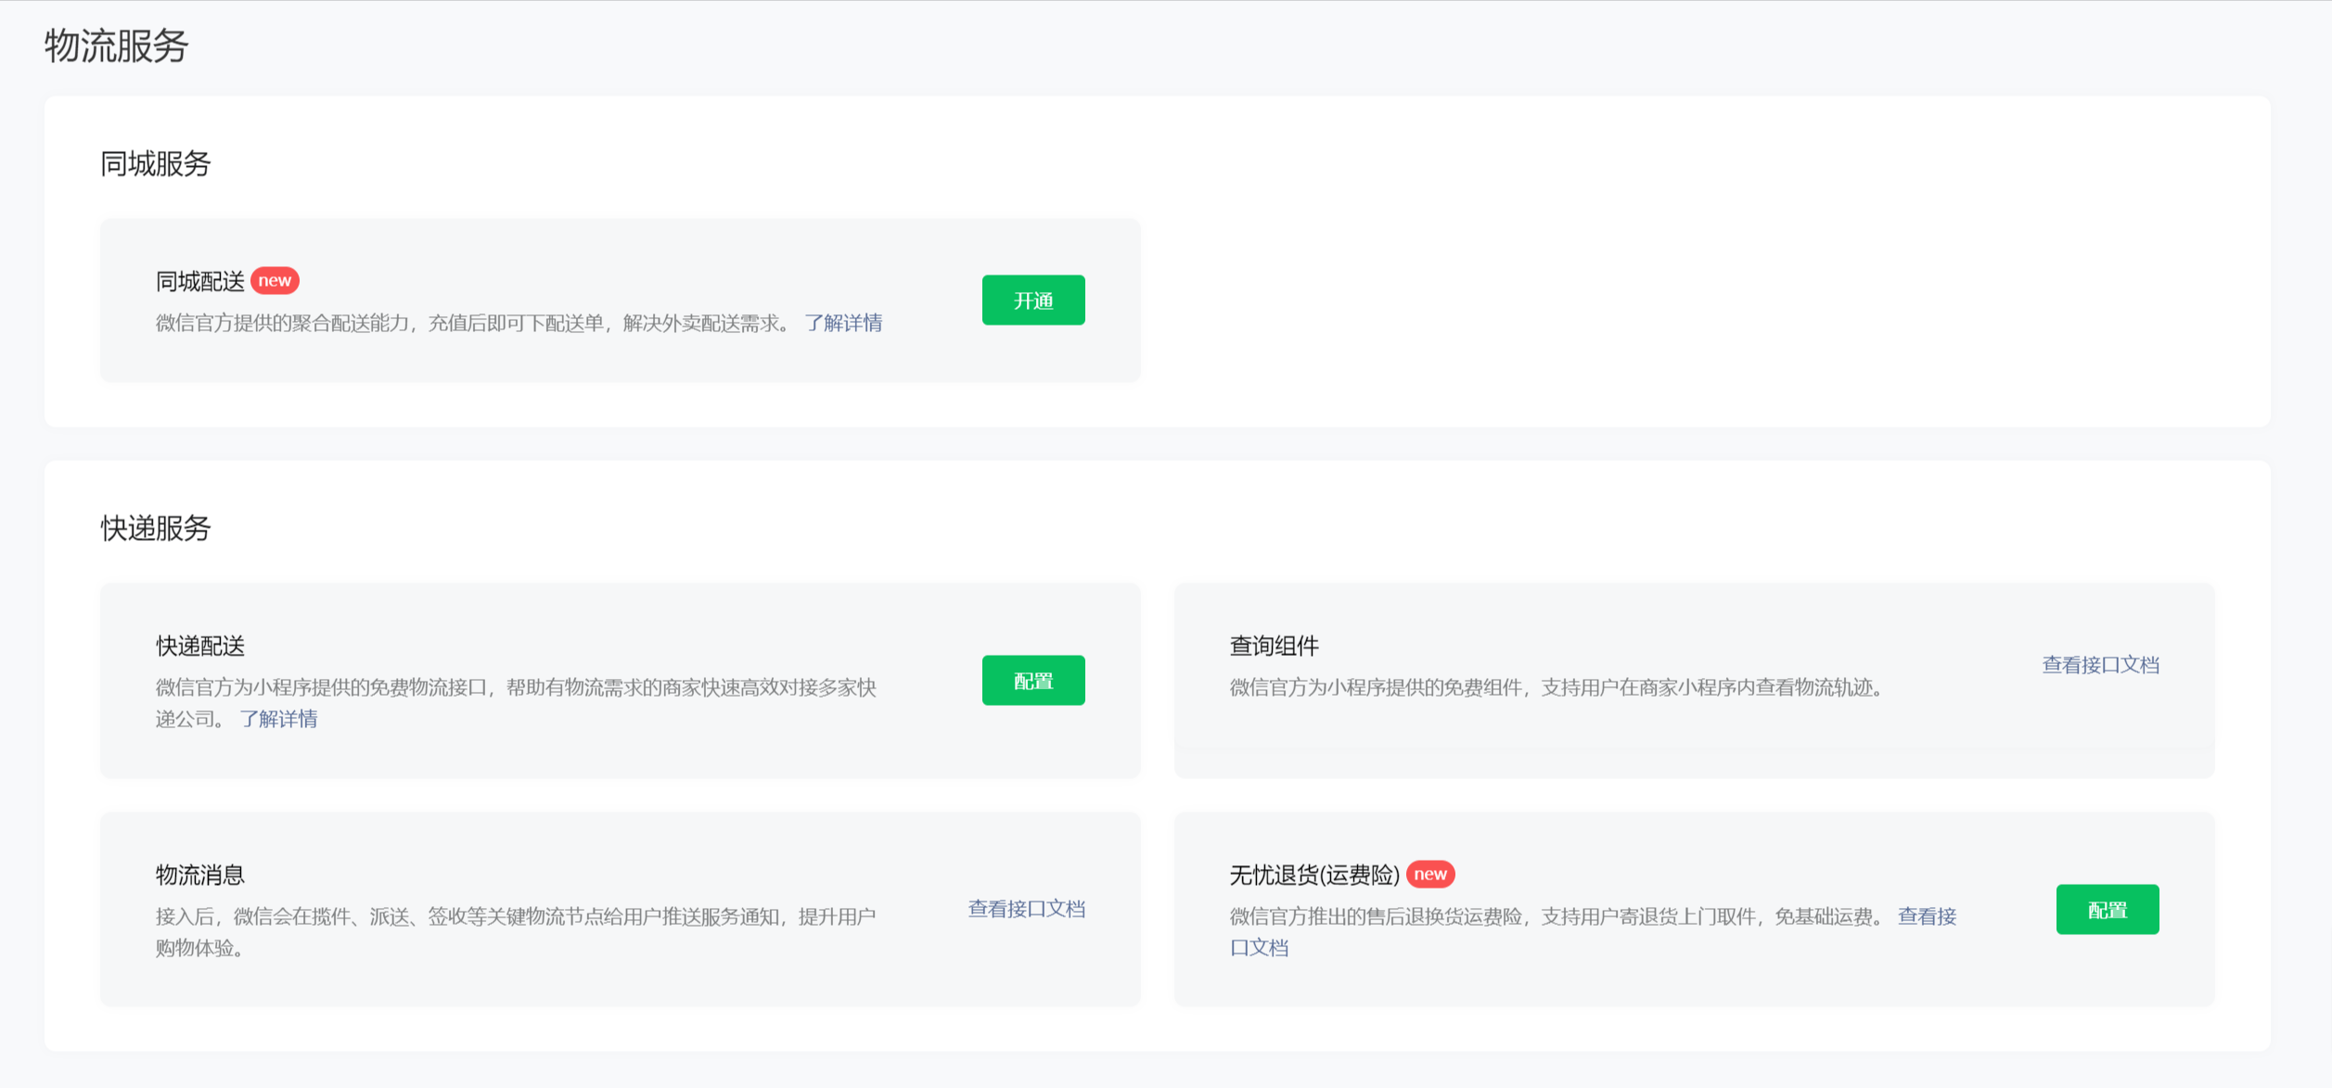Click the 物流服务 page title
This screenshot has height=1088, width=2332.
[116, 45]
